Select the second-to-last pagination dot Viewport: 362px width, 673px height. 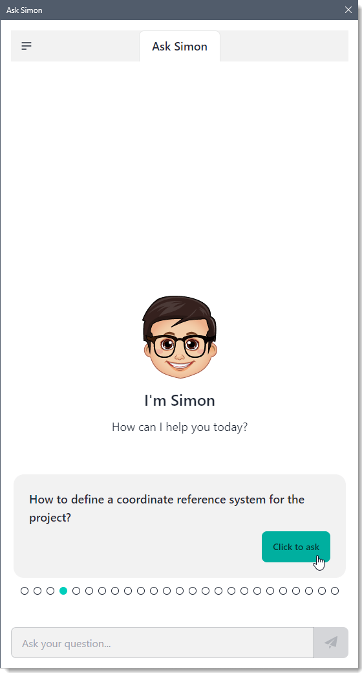[x=322, y=591]
